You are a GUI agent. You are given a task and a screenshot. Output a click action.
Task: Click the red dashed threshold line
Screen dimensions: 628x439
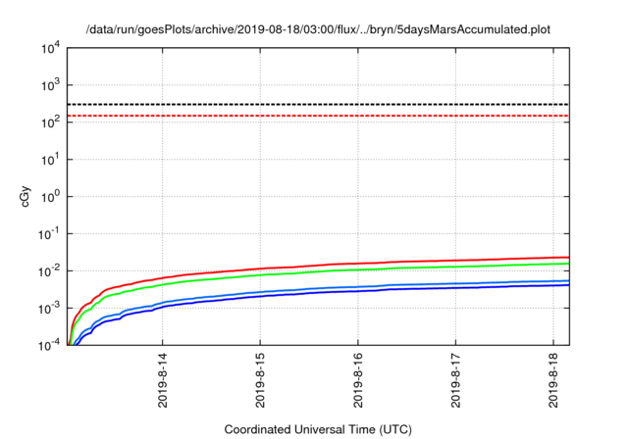pyautogui.click(x=318, y=116)
